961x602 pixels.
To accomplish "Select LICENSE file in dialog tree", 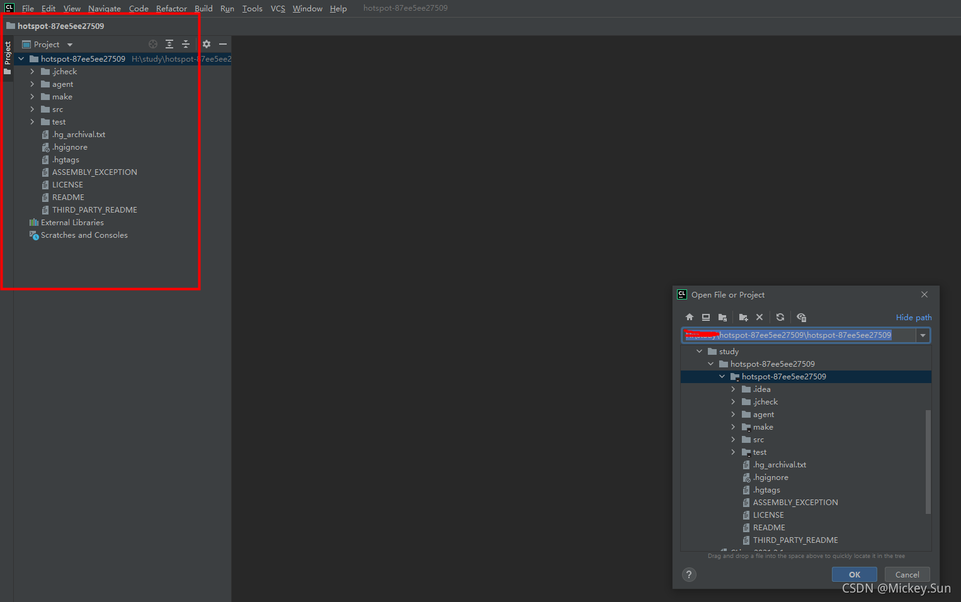I will (x=768, y=515).
